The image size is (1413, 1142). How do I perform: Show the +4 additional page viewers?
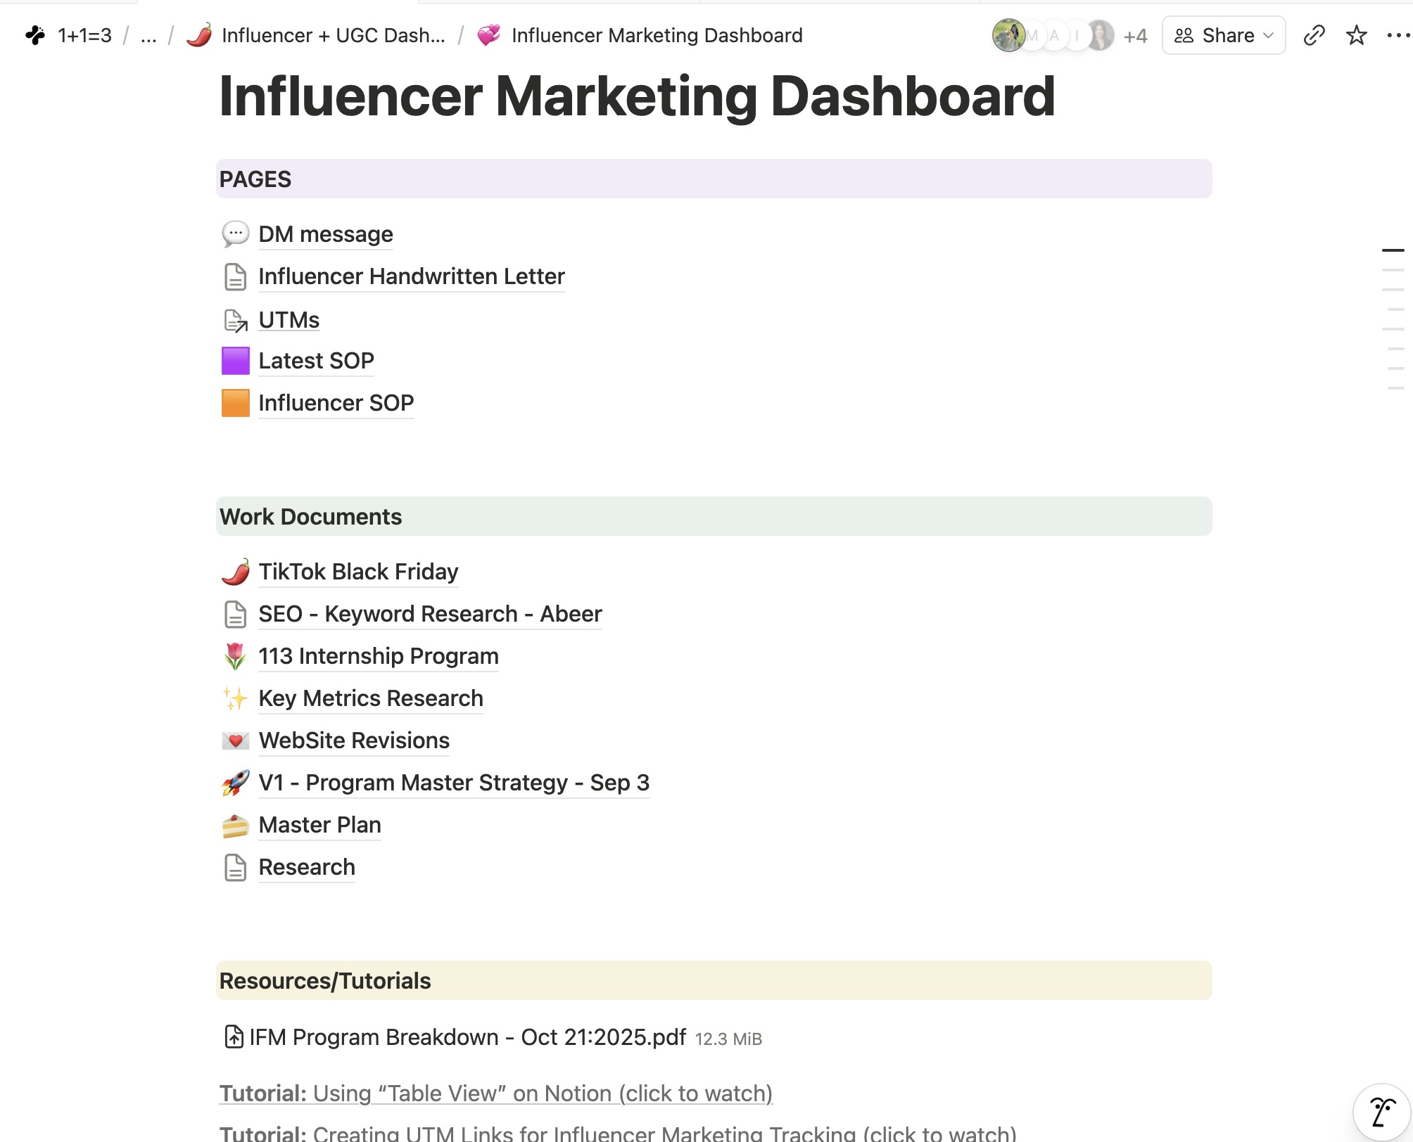[1135, 36]
